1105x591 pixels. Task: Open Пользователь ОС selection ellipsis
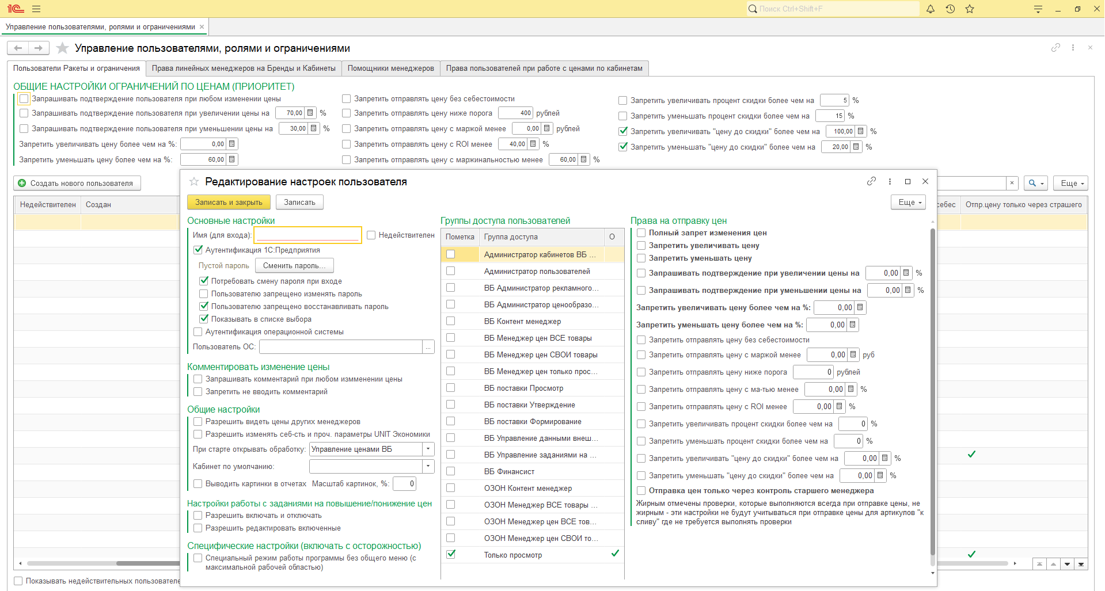click(x=428, y=346)
